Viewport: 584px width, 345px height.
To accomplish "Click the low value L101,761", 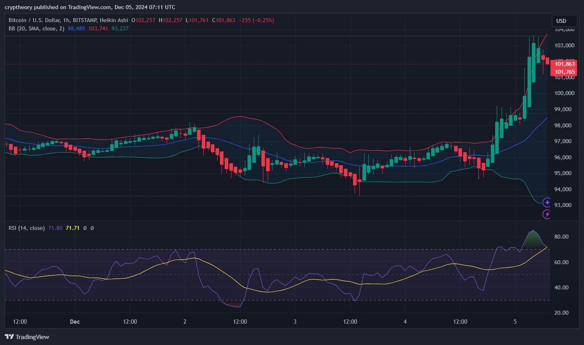I will coord(197,20).
